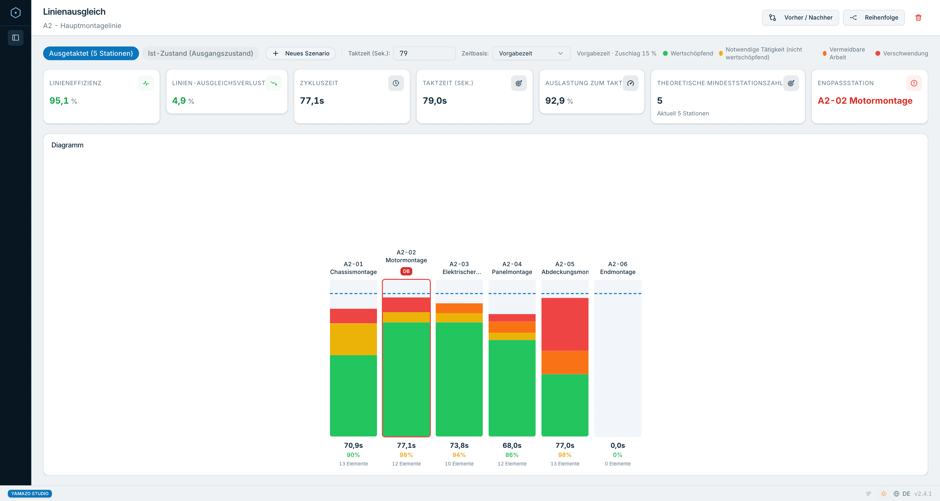
Task: Open the Zeitbasis Vorgabezeit dropdown
Action: pyautogui.click(x=531, y=53)
